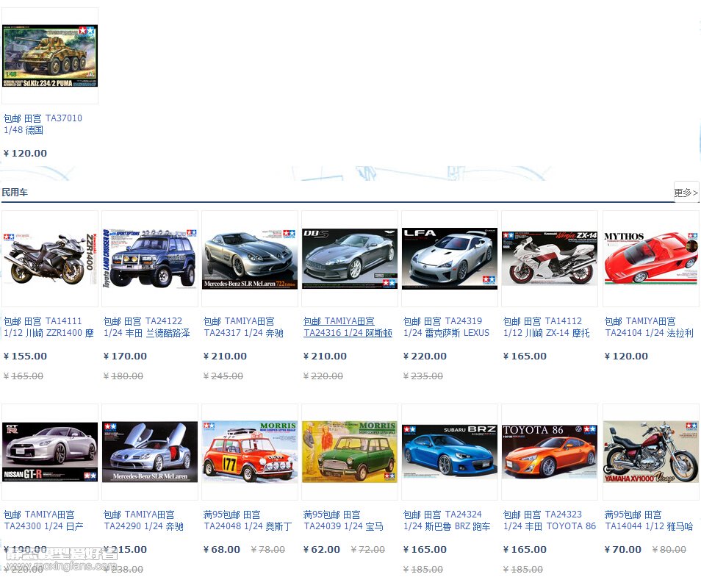
Task: Click the ¥220.00 price under Lexus LFA
Action: pos(425,356)
